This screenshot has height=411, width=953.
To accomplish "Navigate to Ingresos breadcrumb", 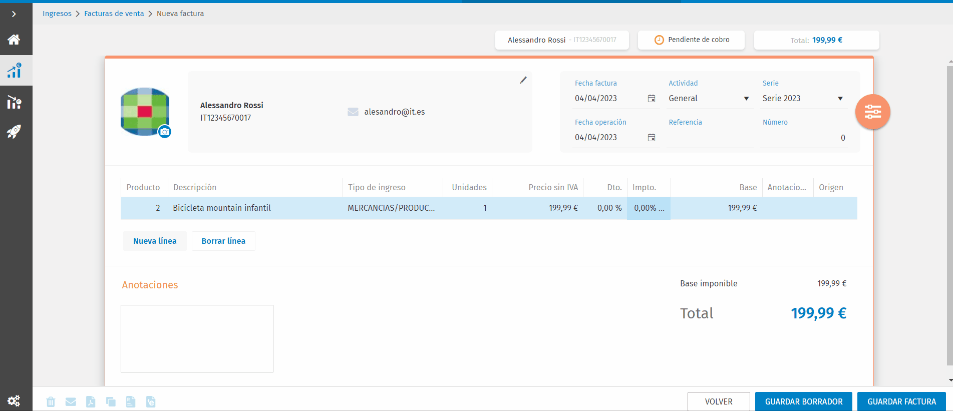I will click(x=57, y=14).
